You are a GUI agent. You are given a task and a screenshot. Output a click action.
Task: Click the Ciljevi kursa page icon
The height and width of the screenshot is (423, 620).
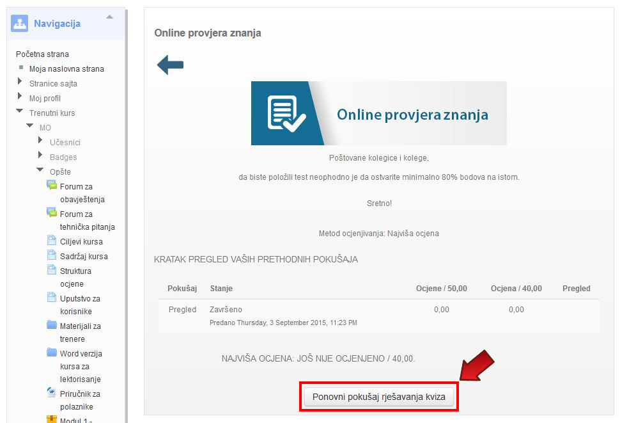(x=52, y=241)
